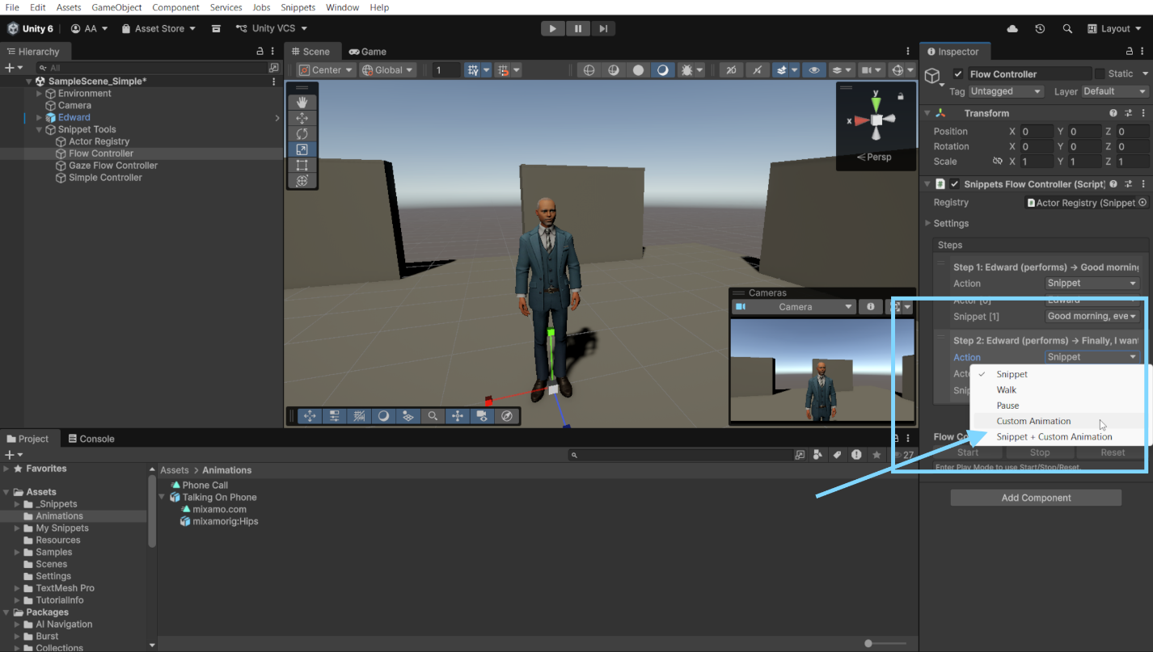Screen dimensions: 1153x652
Task: Click the Pause button
Action: point(578,28)
